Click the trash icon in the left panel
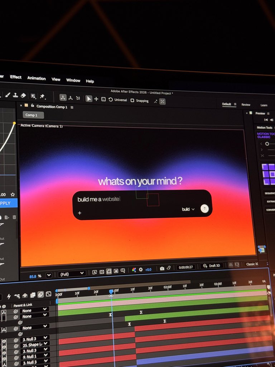 click(x=14, y=217)
